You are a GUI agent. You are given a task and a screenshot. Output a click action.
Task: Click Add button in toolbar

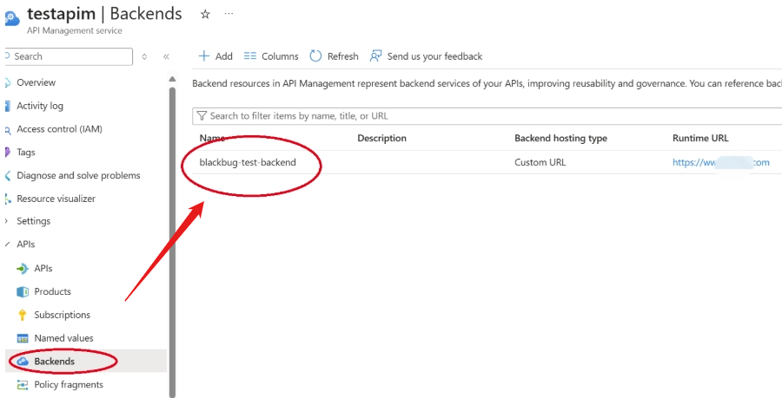tap(215, 56)
